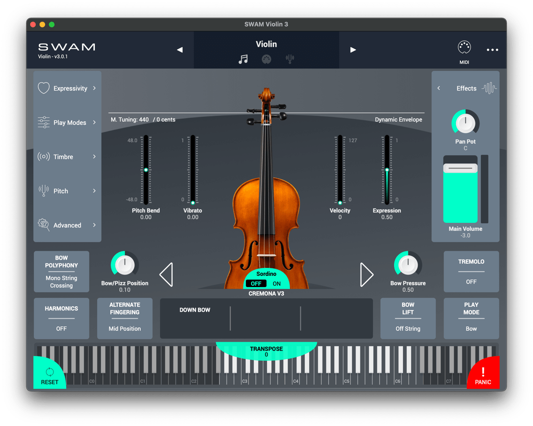Turn Sordino OFF

[x=256, y=283]
